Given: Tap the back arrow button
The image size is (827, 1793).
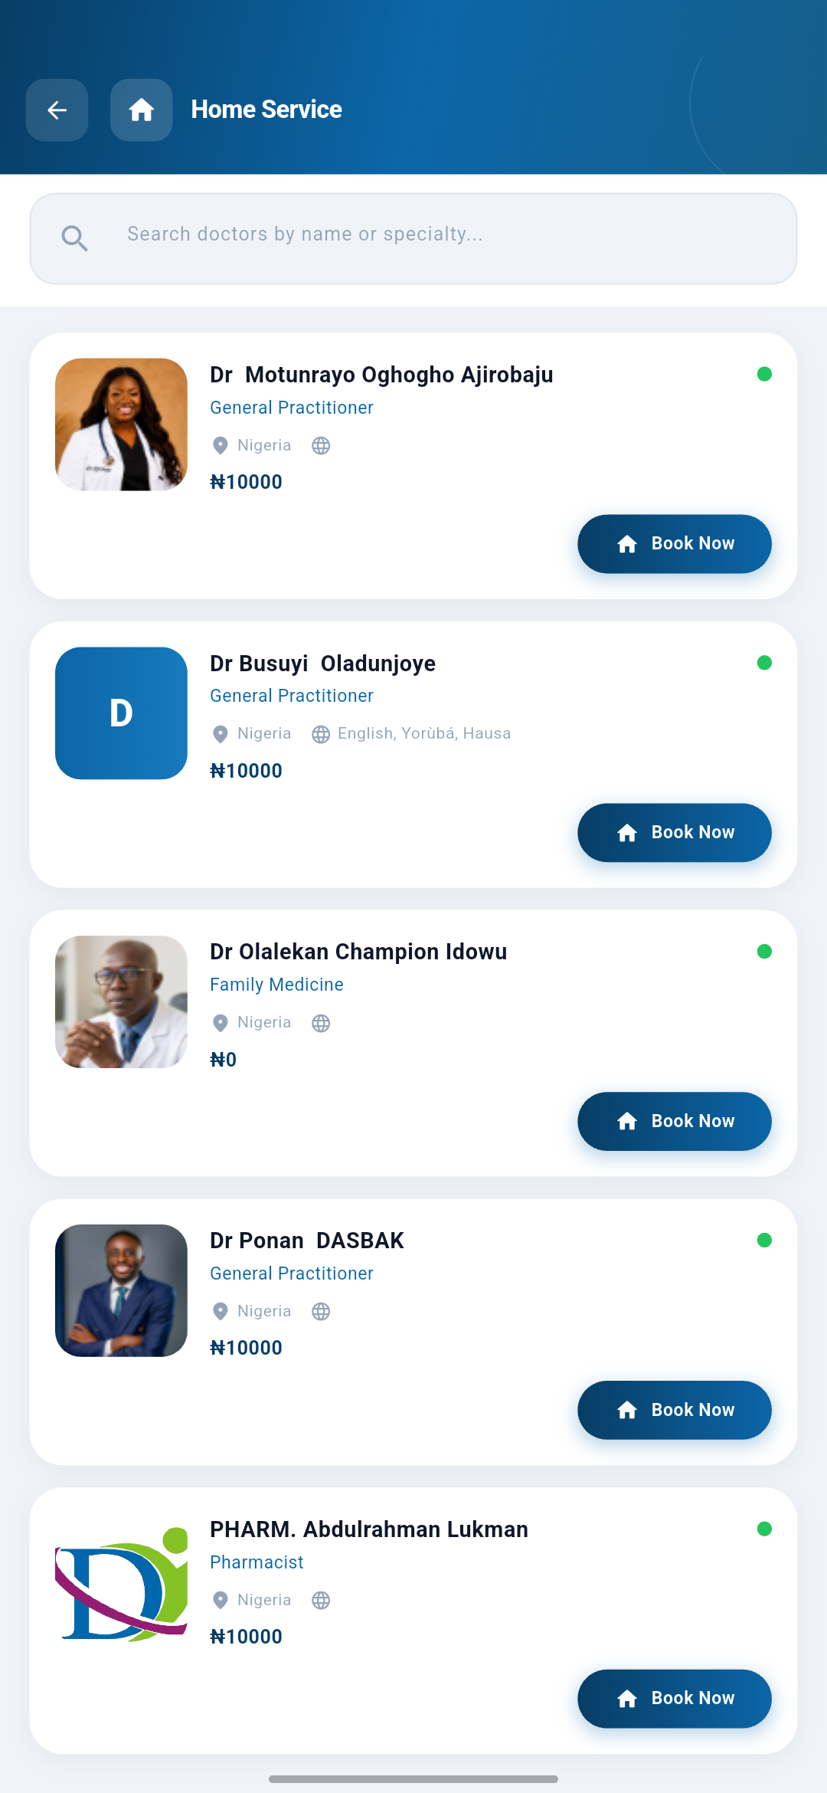Looking at the screenshot, I should tap(57, 110).
